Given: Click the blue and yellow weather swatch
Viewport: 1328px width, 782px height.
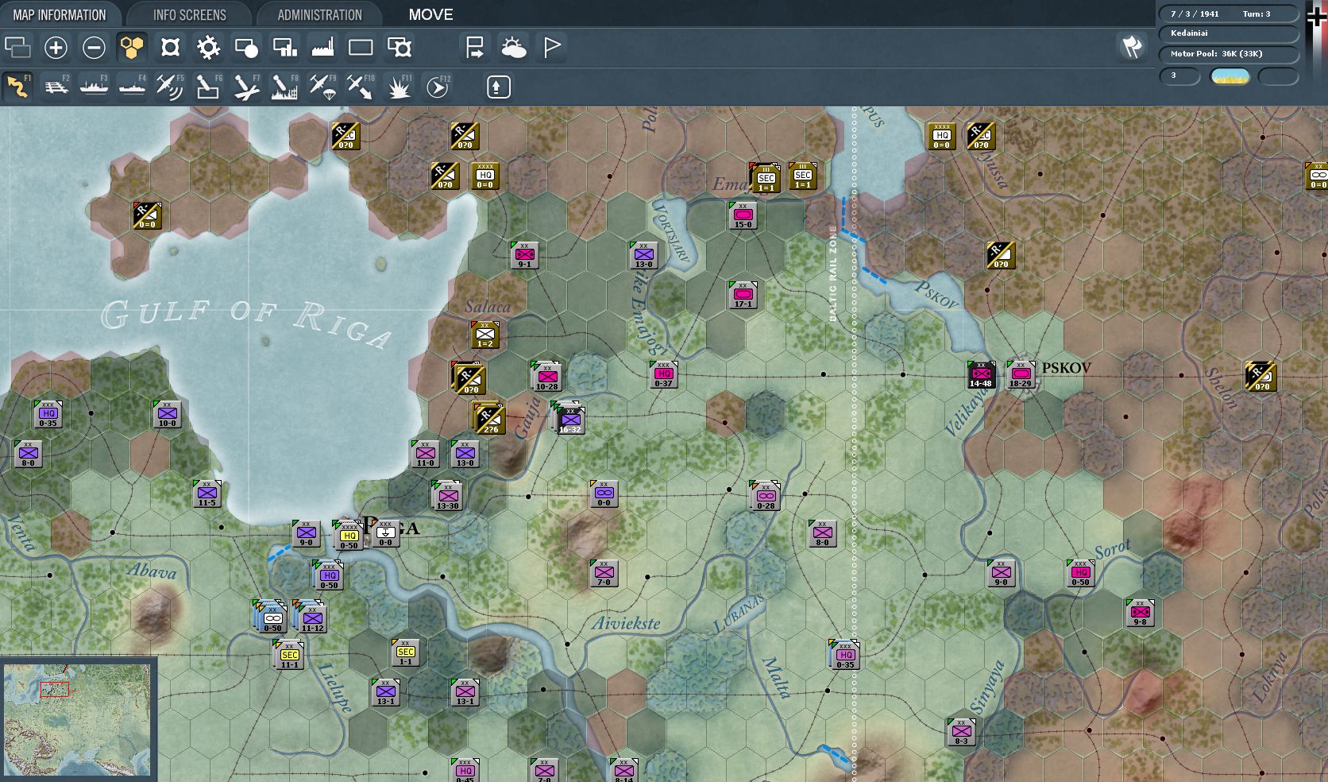Looking at the screenshot, I should 1230,76.
